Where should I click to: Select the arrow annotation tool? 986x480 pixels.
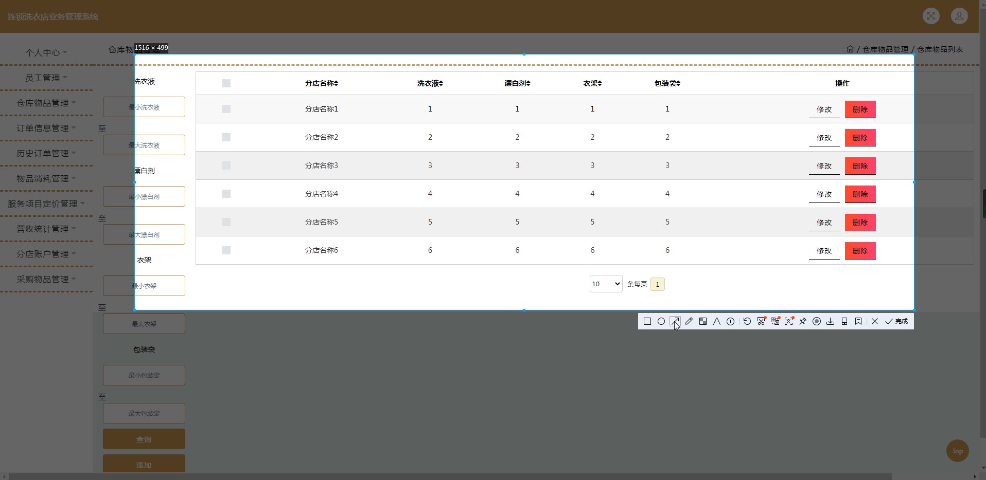coord(675,321)
